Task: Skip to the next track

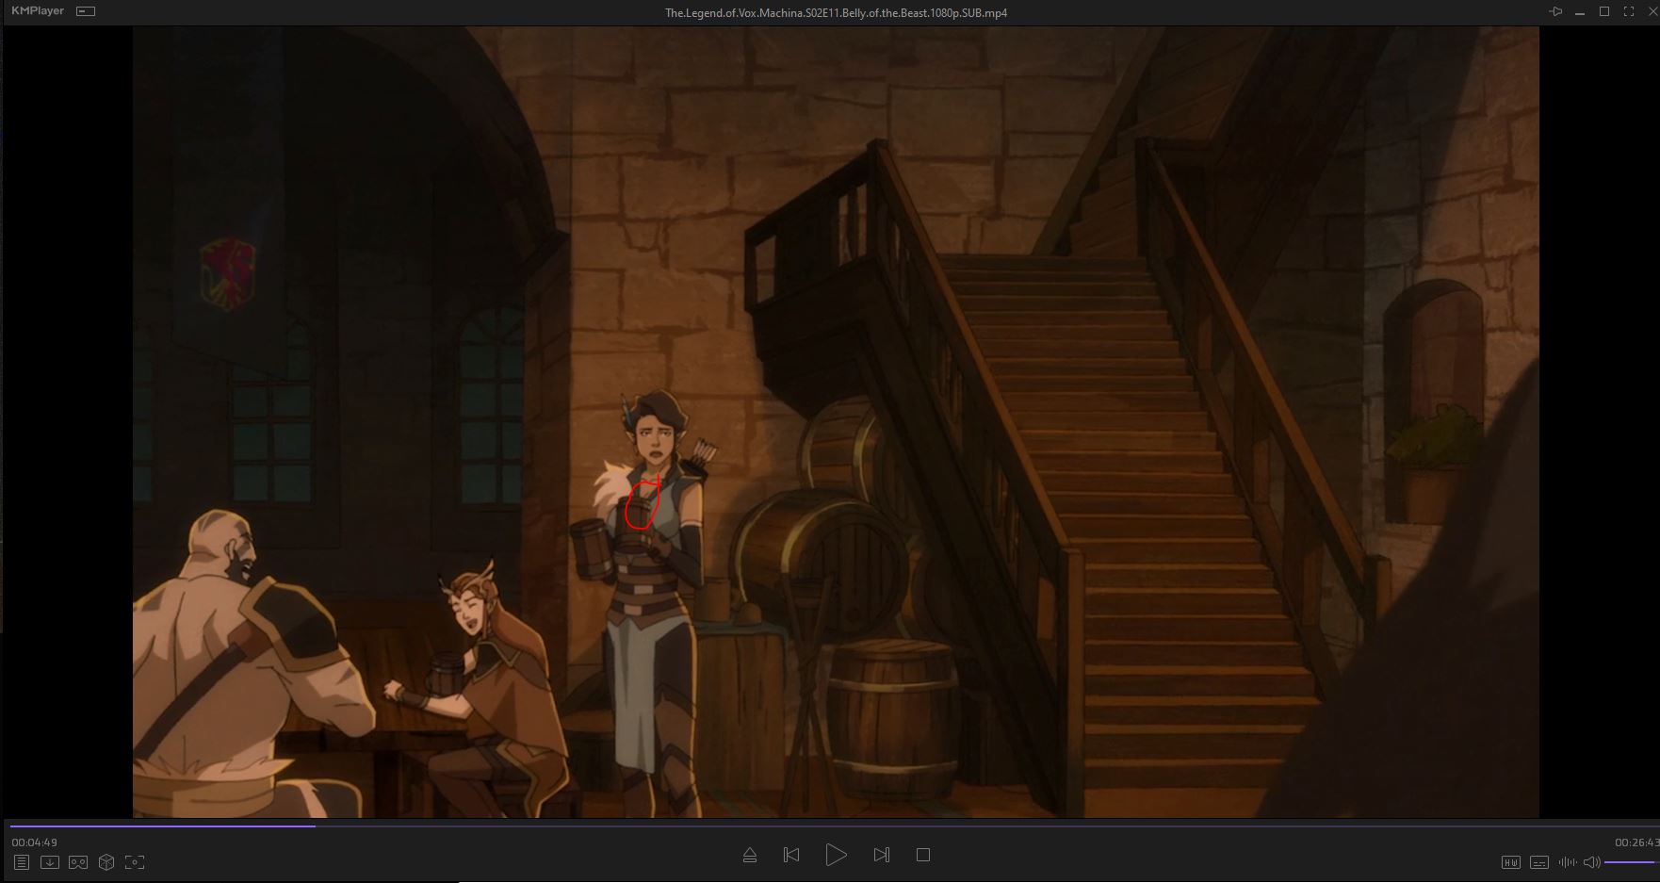Action: (x=881, y=855)
